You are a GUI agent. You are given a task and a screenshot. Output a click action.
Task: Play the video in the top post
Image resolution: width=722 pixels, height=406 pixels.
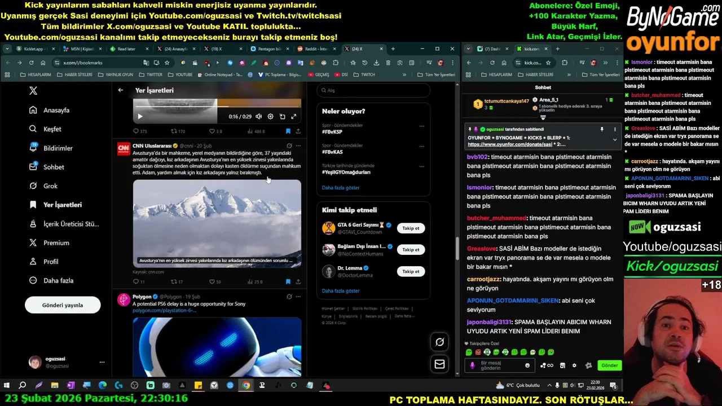(140, 116)
